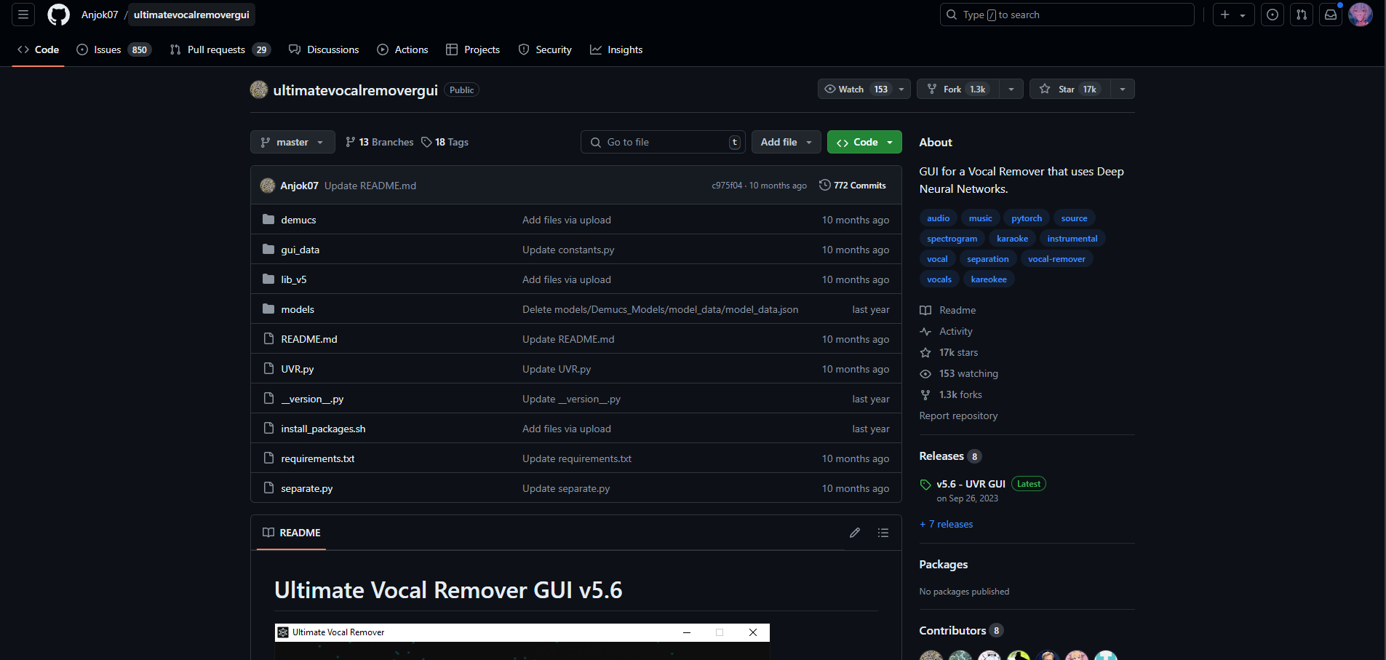Click the watching eye icon in About
Screen dimensions: 1386x660
925,373
